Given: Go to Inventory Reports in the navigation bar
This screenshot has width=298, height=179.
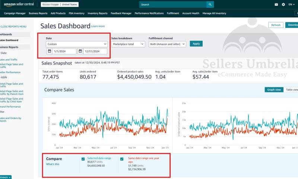Looking at the screenshot, I should (x=98, y=13).
